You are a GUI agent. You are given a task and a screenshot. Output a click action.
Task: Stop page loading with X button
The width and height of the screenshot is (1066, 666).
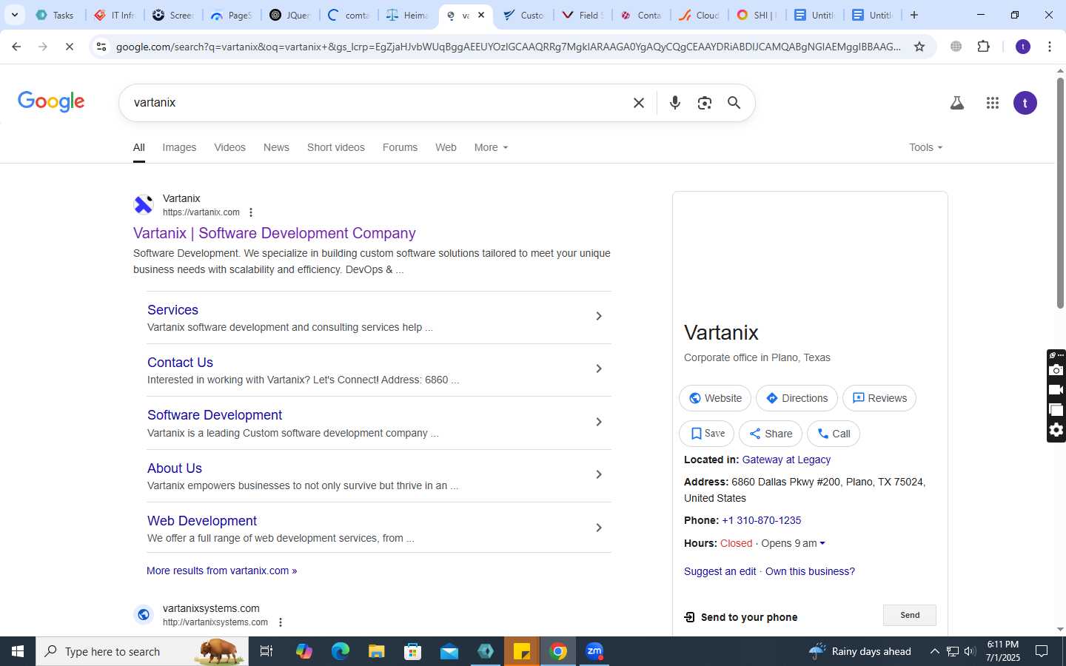(x=69, y=47)
